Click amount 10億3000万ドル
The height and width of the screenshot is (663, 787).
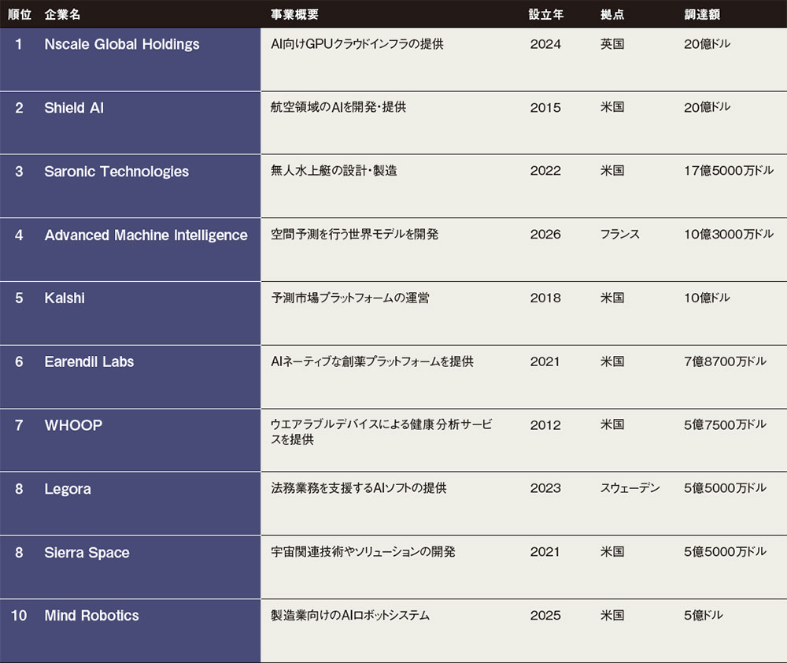[x=728, y=234]
